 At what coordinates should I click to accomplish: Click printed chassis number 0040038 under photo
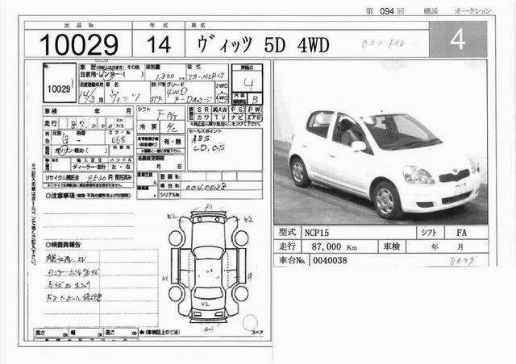click(330, 261)
